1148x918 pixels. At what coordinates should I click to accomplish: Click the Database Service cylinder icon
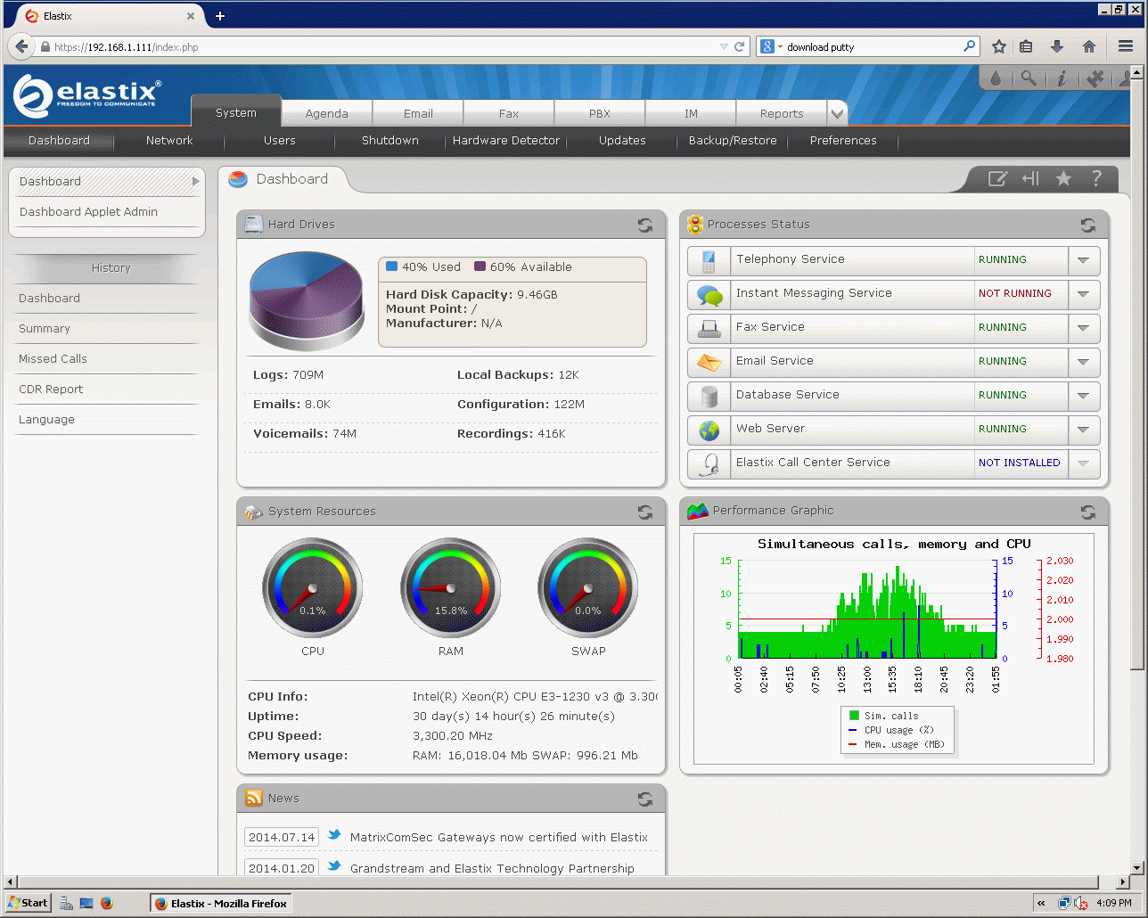(x=709, y=397)
